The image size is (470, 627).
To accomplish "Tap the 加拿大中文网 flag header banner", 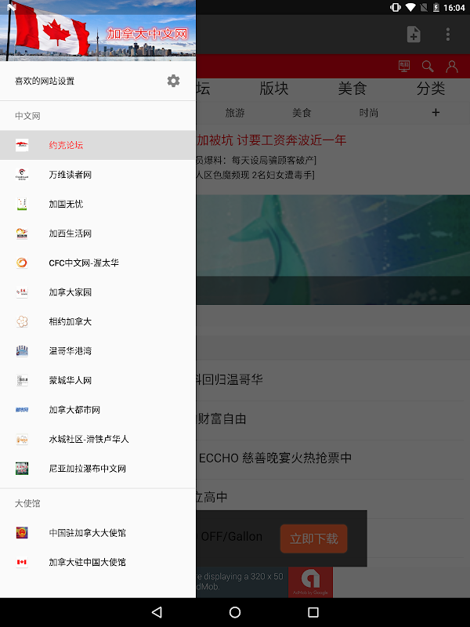I will click(98, 31).
